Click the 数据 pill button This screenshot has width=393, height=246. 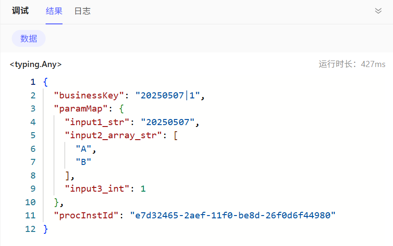(x=29, y=38)
